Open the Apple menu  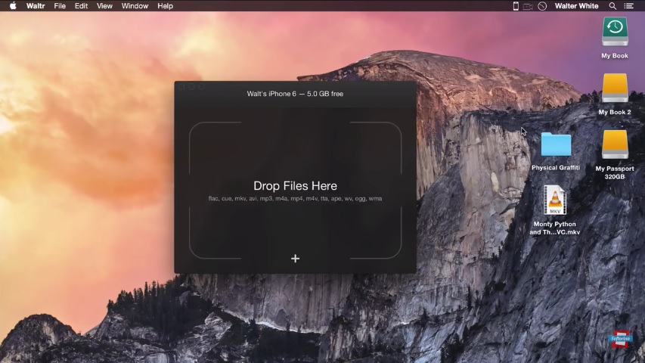click(13, 6)
